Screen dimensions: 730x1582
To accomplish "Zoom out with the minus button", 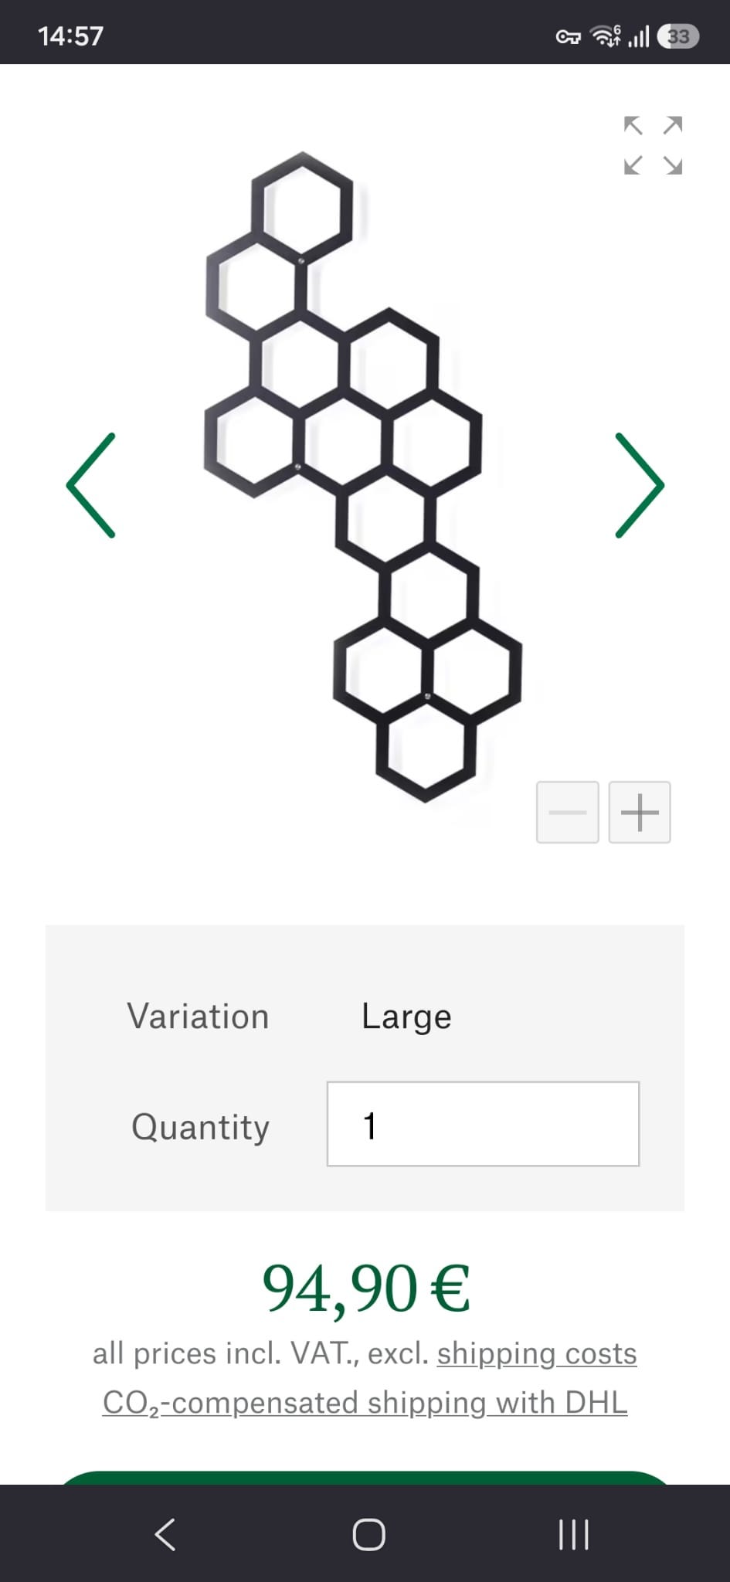I will [568, 812].
